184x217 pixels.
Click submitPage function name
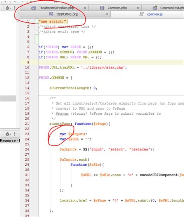(x=60, y=124)
